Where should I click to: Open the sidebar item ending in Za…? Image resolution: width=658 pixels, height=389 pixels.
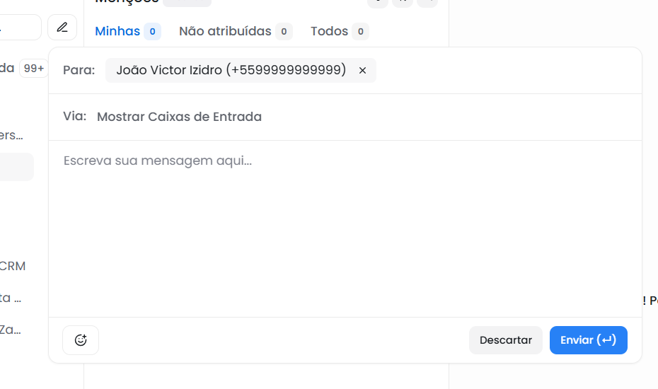point(11,329)
